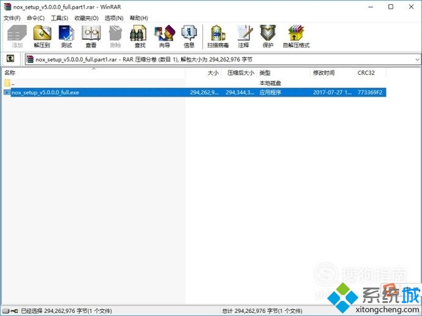Click the exe file icon in list
The width and height of the screenshot is (422, 316).
(x=7, y=93)
